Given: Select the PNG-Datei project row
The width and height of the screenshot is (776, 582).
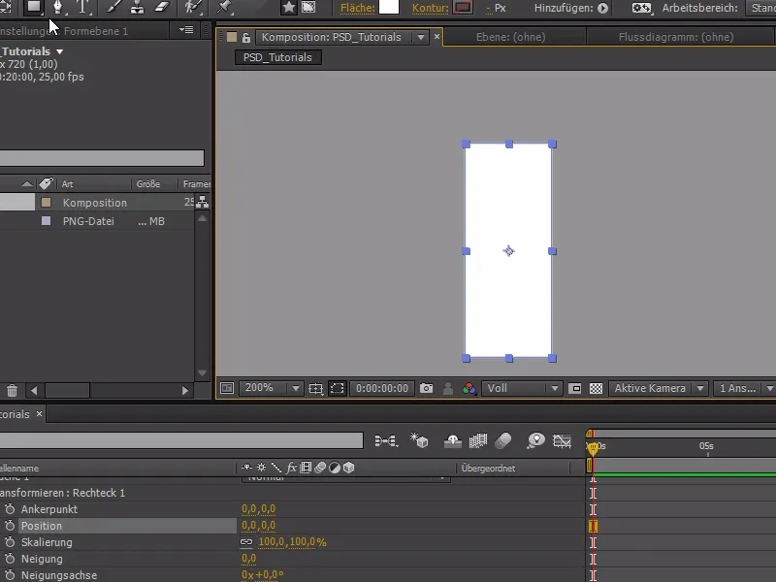Looking at the screenshot, I should coord(98,221).
